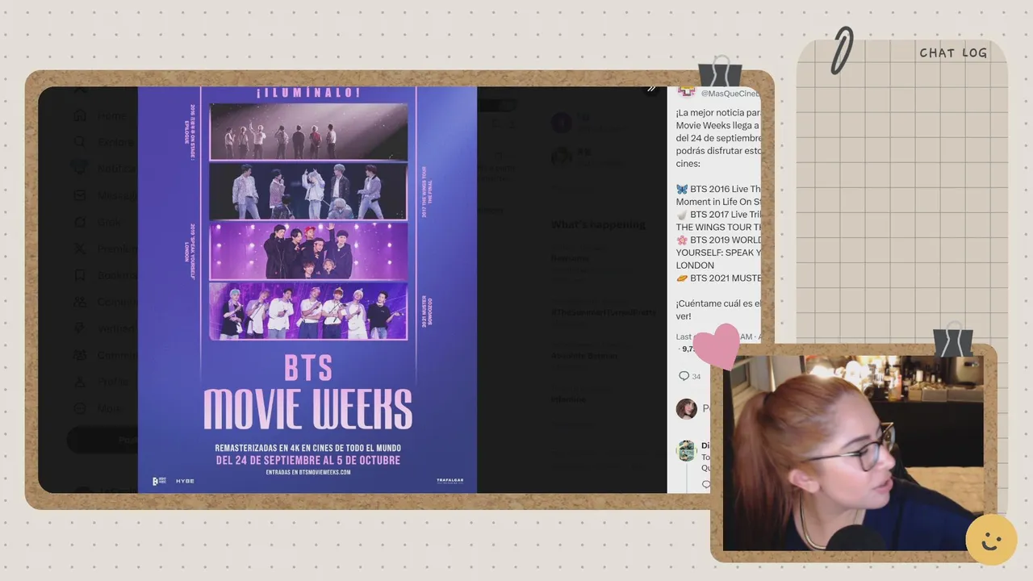Open the dimmed Messages envelope icon in sidebar

[x=80, y=195]
